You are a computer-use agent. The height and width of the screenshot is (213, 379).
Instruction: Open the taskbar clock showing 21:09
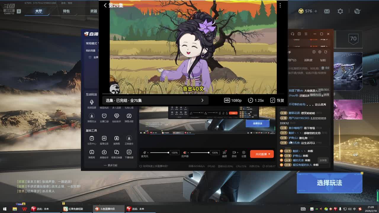[x=370, y=209]
